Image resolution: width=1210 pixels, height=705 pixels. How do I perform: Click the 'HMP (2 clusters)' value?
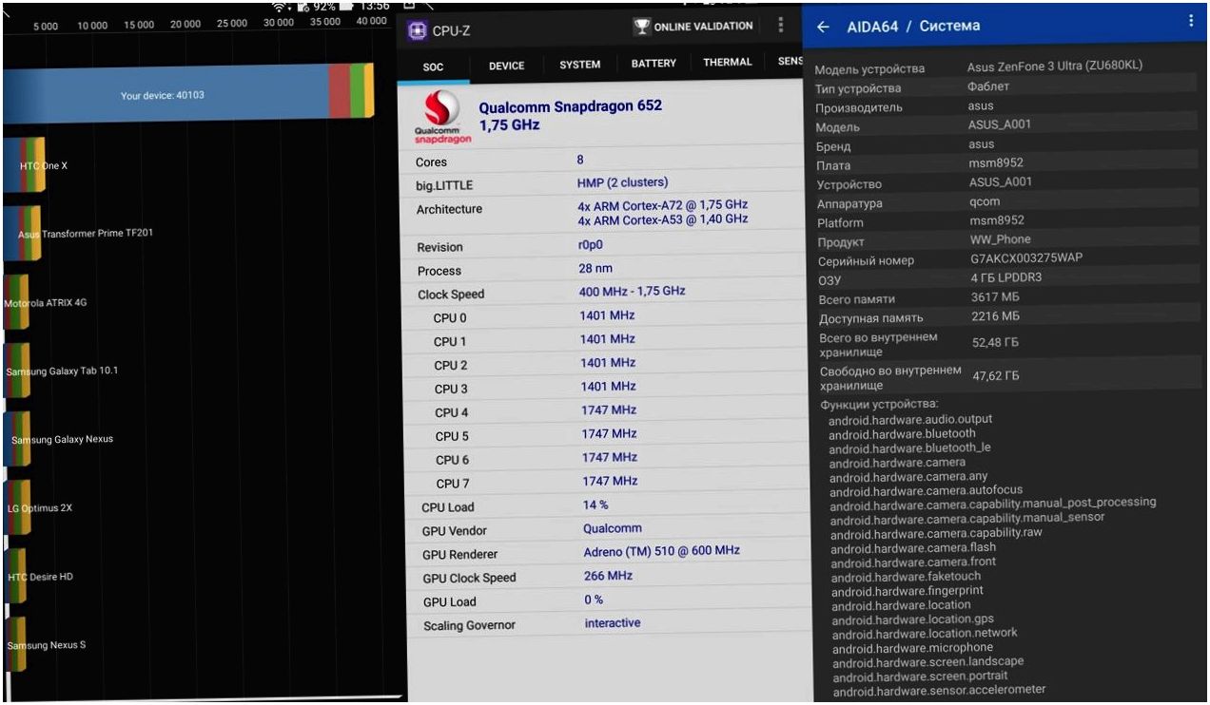tap(622, 182)
